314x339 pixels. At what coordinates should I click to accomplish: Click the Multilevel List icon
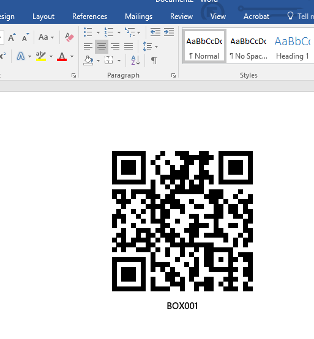point(130,32)
